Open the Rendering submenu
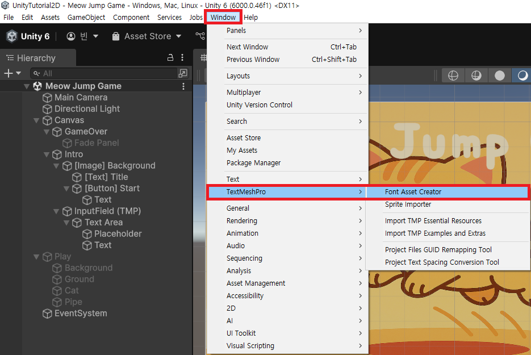The image size is (531, 355). coord(287,221)
